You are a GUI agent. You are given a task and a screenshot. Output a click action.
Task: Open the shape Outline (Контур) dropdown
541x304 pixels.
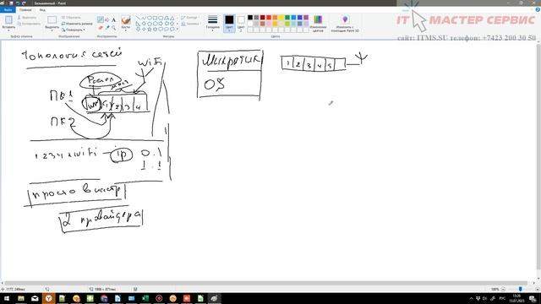(x=190, y=18)
